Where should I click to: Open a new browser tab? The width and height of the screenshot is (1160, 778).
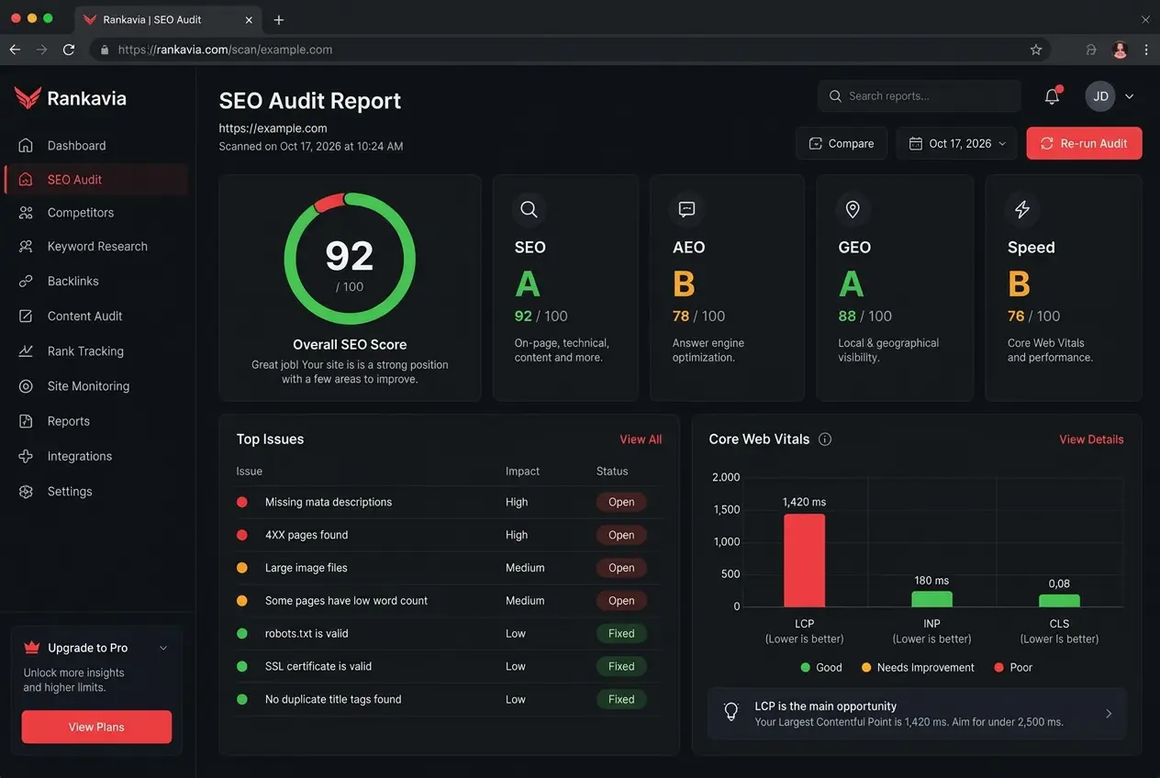pyautogui.click(x=279, y=19)
